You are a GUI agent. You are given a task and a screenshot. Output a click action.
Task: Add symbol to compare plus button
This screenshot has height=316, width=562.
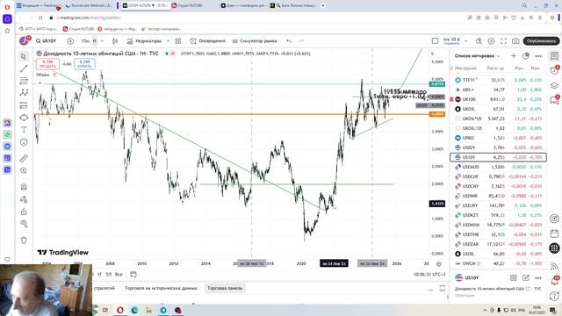pos(70,41)
